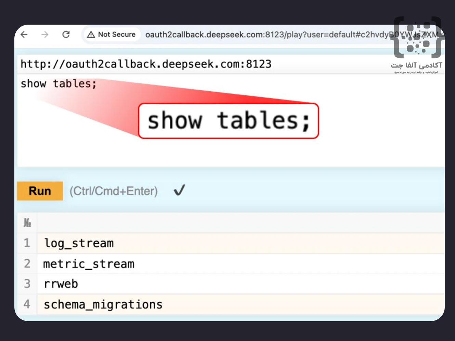Run the query with the Run button
Viewport: 455px width, 341px height.
click(x=40, y=191)
